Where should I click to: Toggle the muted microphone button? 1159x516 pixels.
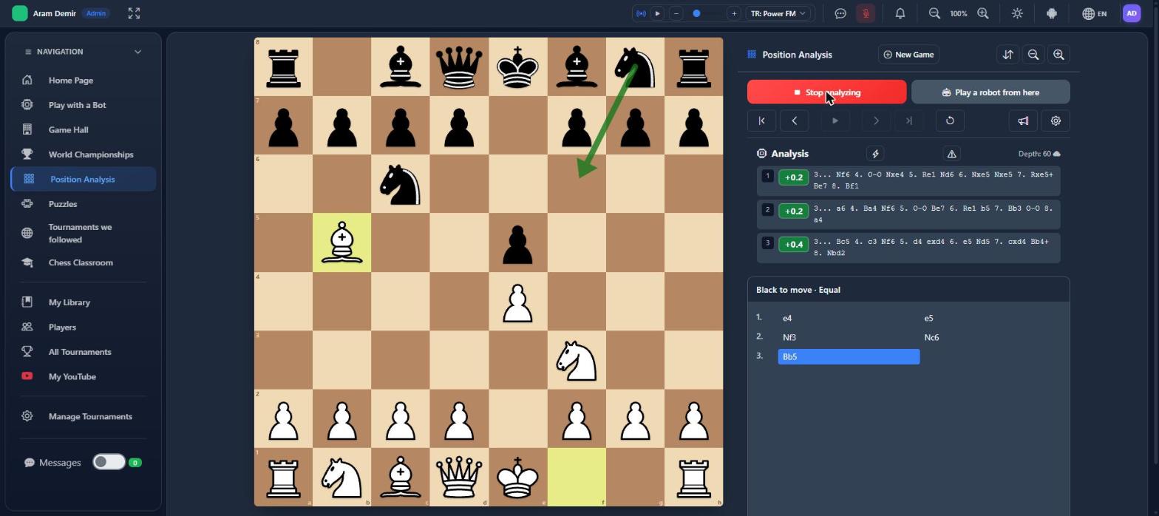(x=866, y=13)
